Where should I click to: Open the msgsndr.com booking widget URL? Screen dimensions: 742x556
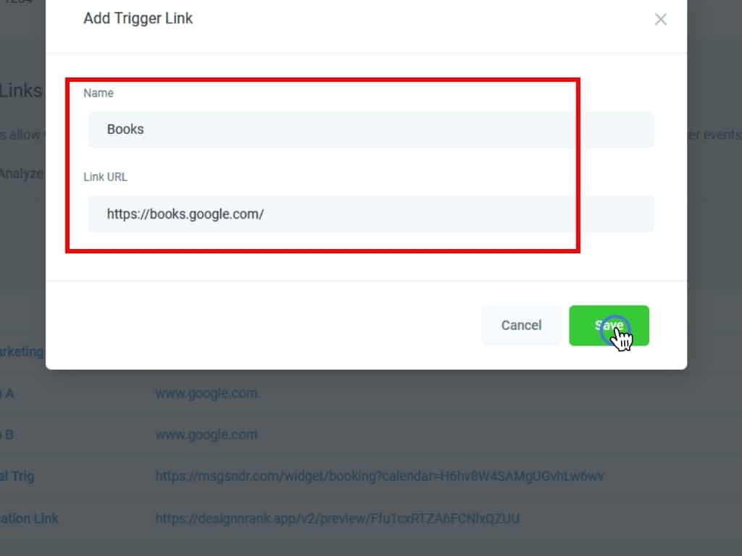coord(380,476)
